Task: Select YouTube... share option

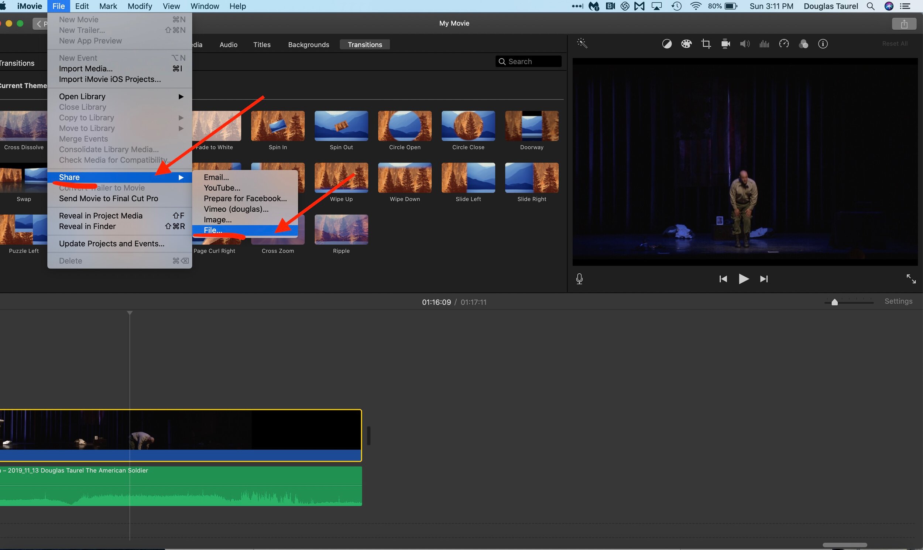Action: 245,188
